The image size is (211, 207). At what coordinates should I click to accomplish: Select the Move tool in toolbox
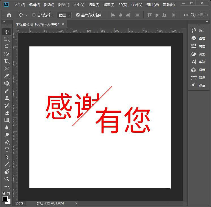click(7, 32)
